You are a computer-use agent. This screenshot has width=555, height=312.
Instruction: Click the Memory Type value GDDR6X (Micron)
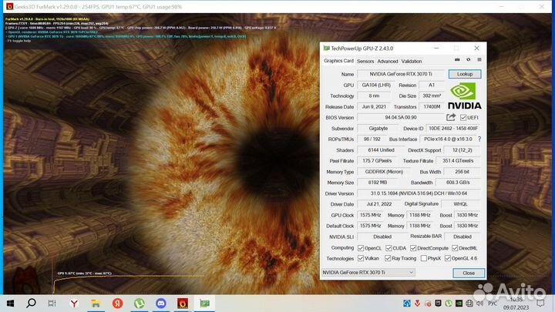(384, 172)
